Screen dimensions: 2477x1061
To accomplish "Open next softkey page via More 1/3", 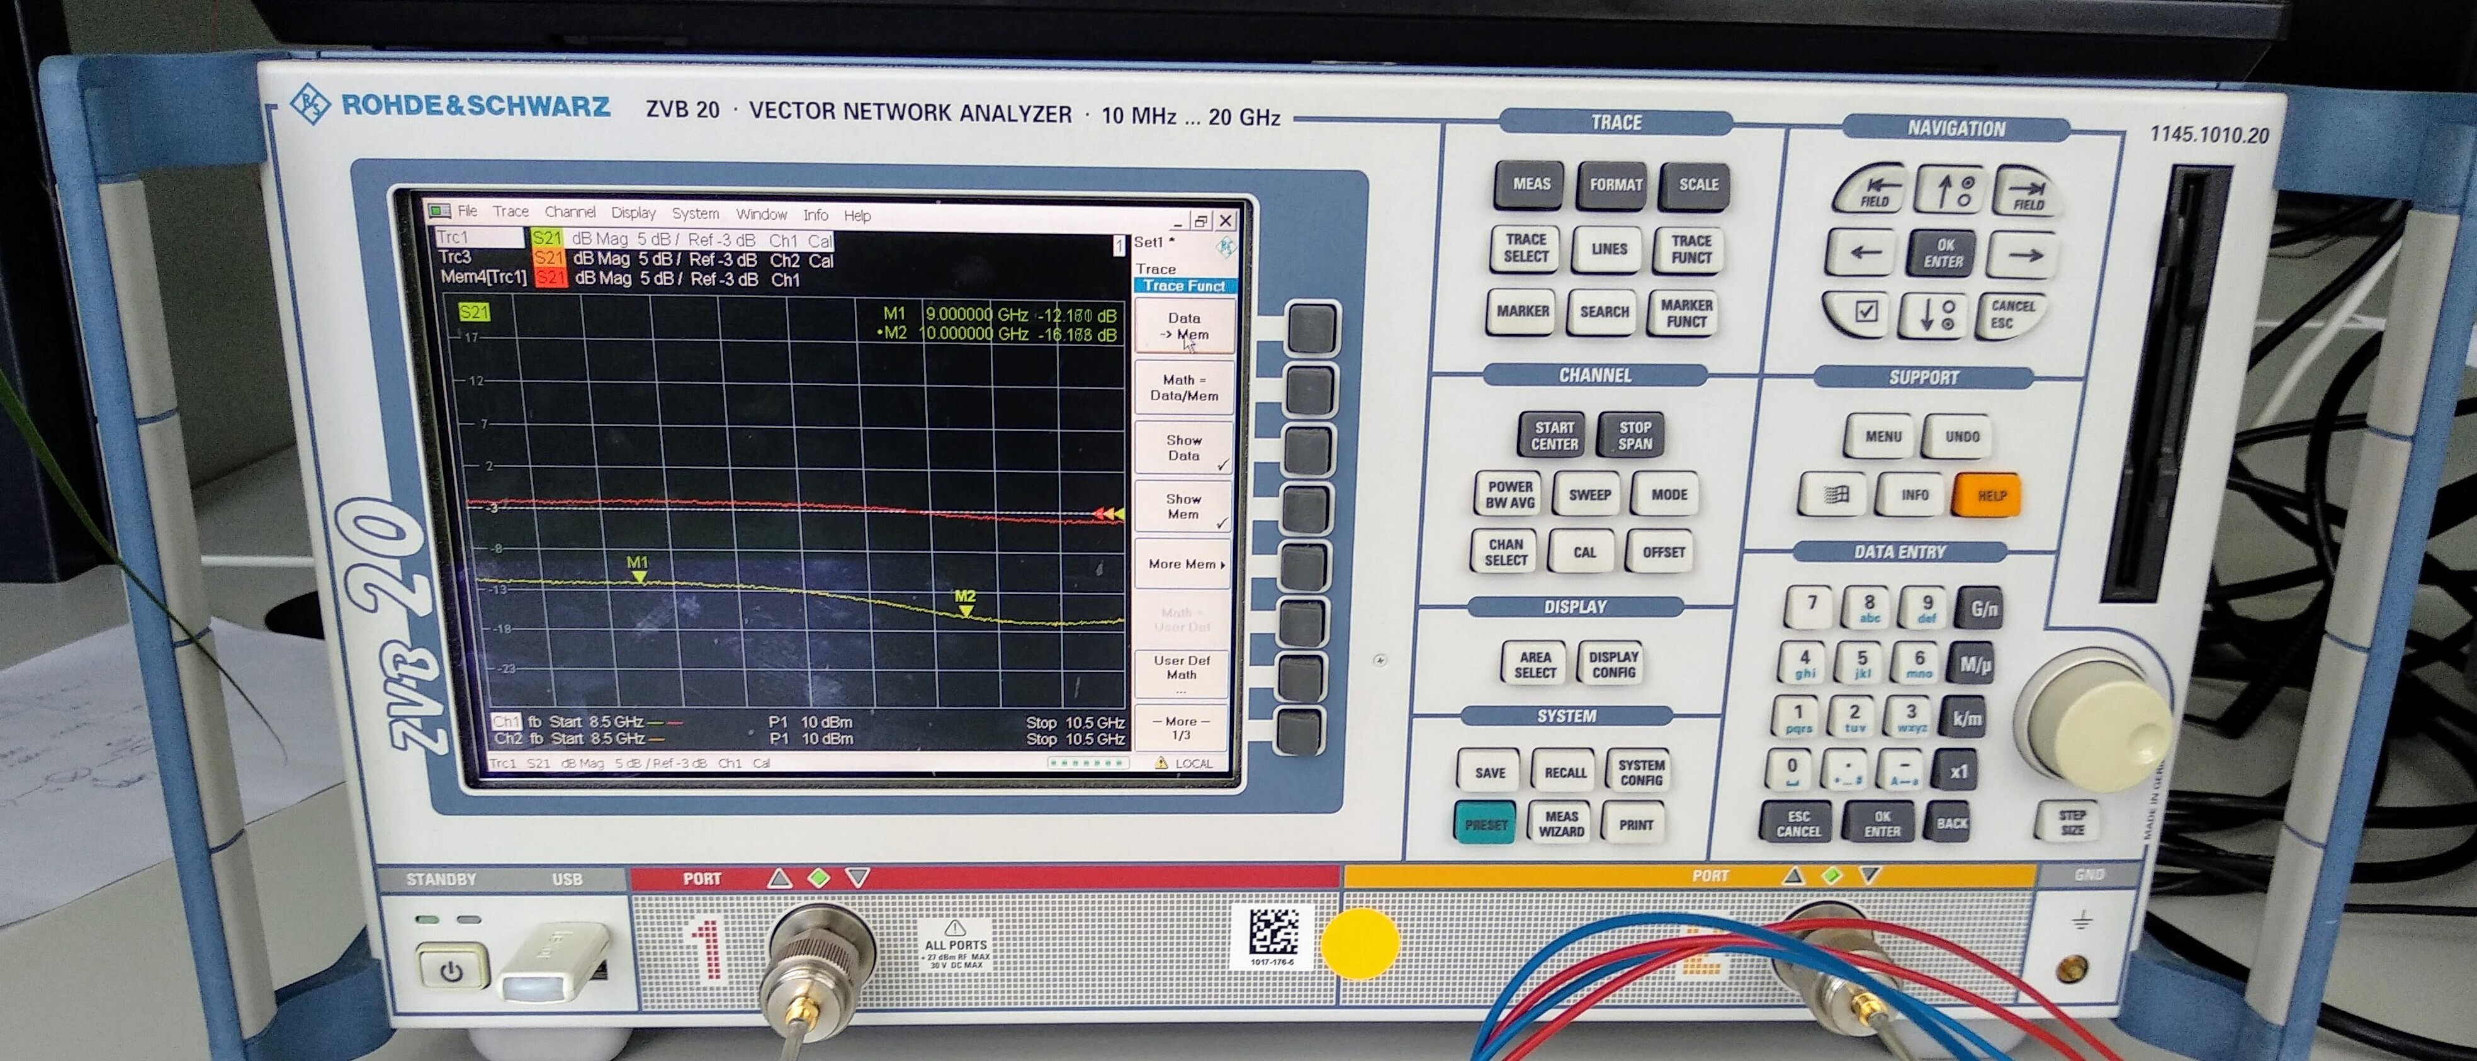I will (1181, 727).
